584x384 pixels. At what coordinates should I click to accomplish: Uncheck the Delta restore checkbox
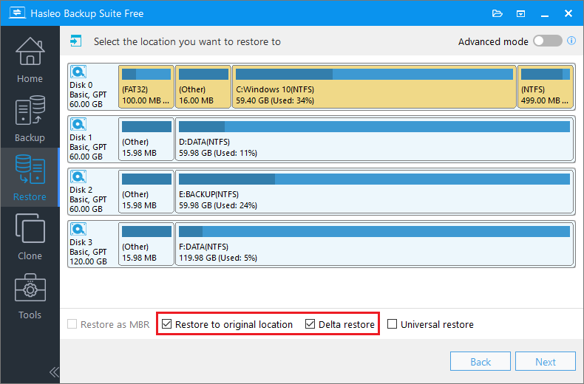(x=310, y=324)
